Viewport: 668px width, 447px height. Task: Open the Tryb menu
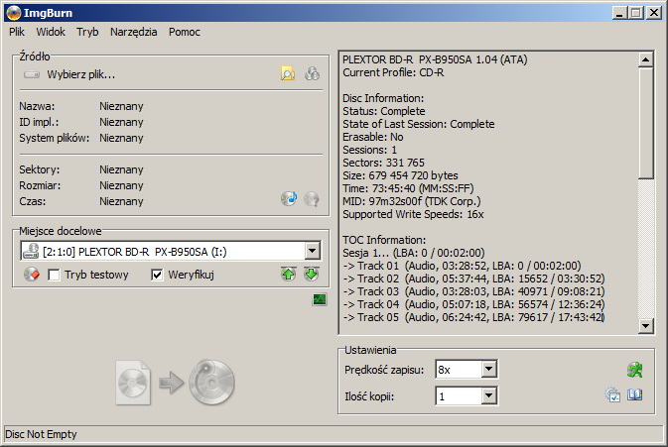coord(87,32)
